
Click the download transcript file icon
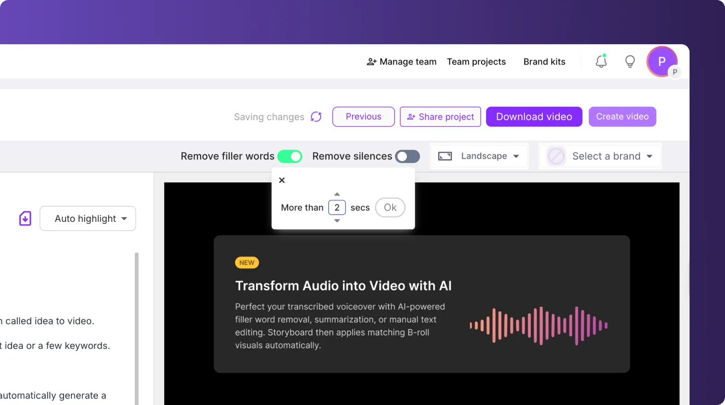click(x=25, y=219)
